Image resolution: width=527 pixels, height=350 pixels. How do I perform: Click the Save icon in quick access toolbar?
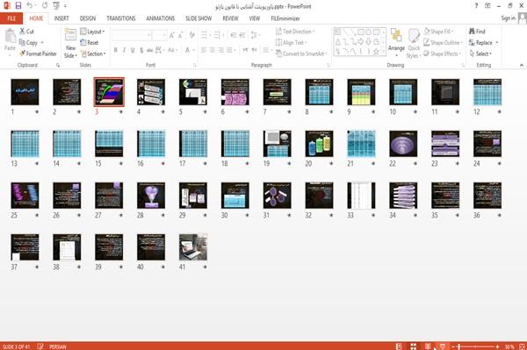18,5
